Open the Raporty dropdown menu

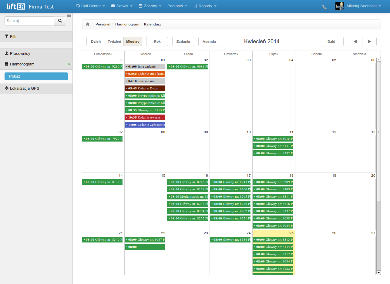(x=205, y=6)
